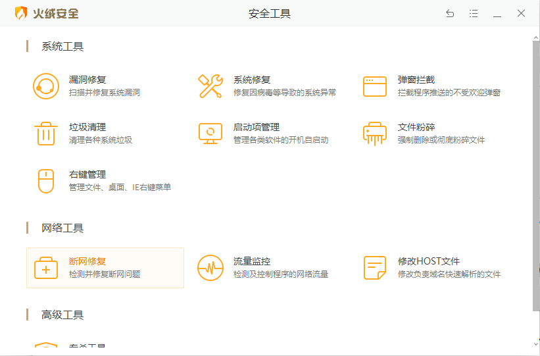This screenshot has height=356, width=540.
Task: Click the 修改HOST文件 title text
Action: (x=429, y=261)
